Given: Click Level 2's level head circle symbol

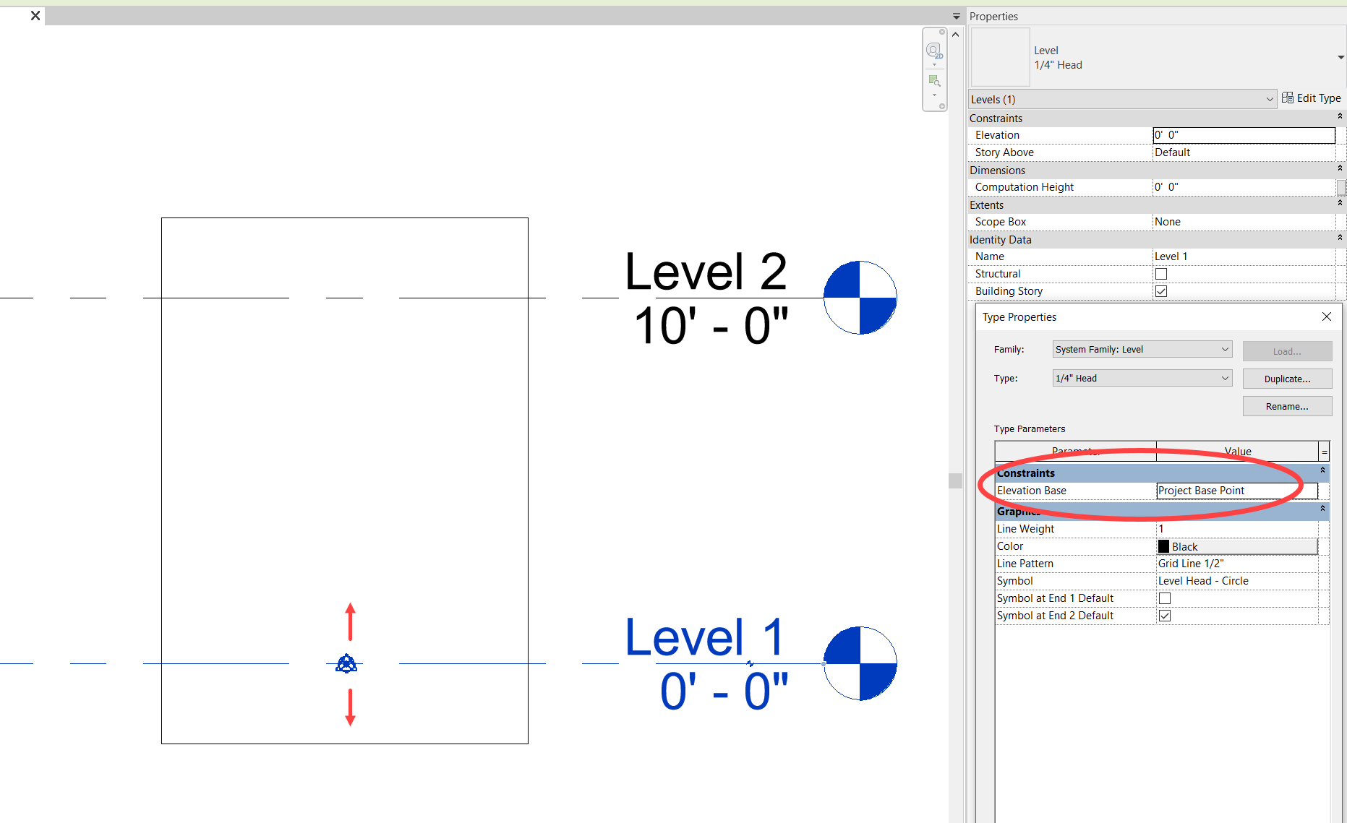Looking at the screenshot, I should coord(860,297).
